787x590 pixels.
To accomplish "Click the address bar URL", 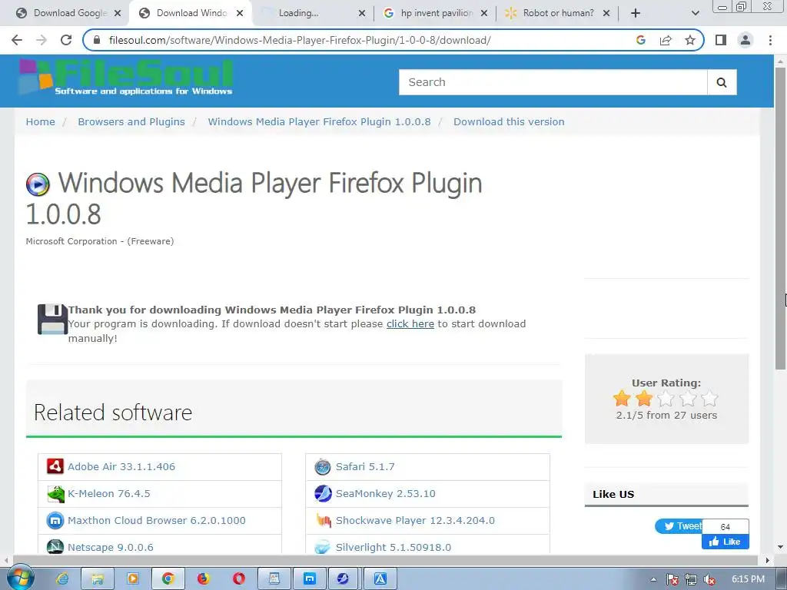I will (x=300, y=40).
